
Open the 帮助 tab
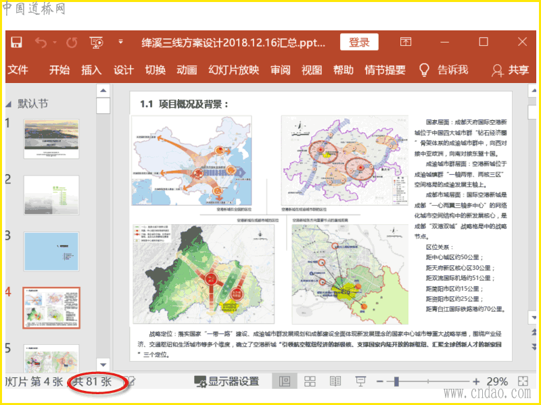(x=343, y=70)
